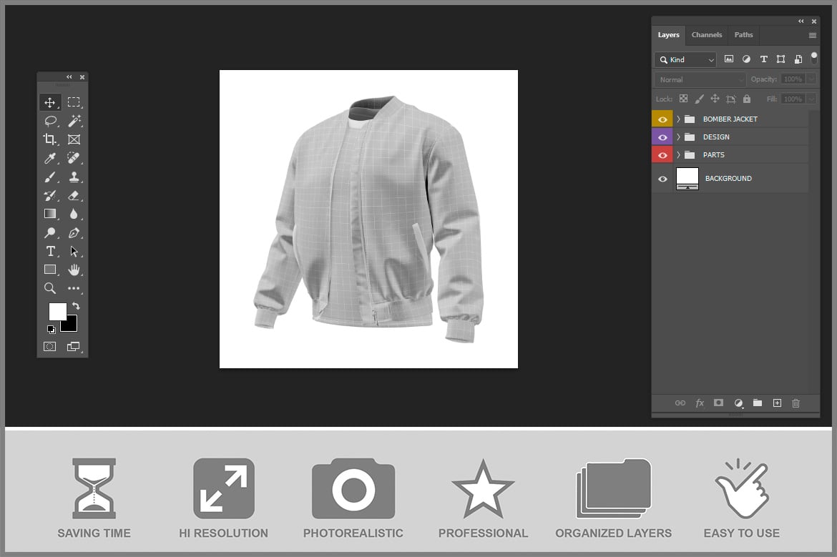837x557 pixels.
Task: Select the Lasso tool
Action: pyautogui.click(x=50, y=121)
